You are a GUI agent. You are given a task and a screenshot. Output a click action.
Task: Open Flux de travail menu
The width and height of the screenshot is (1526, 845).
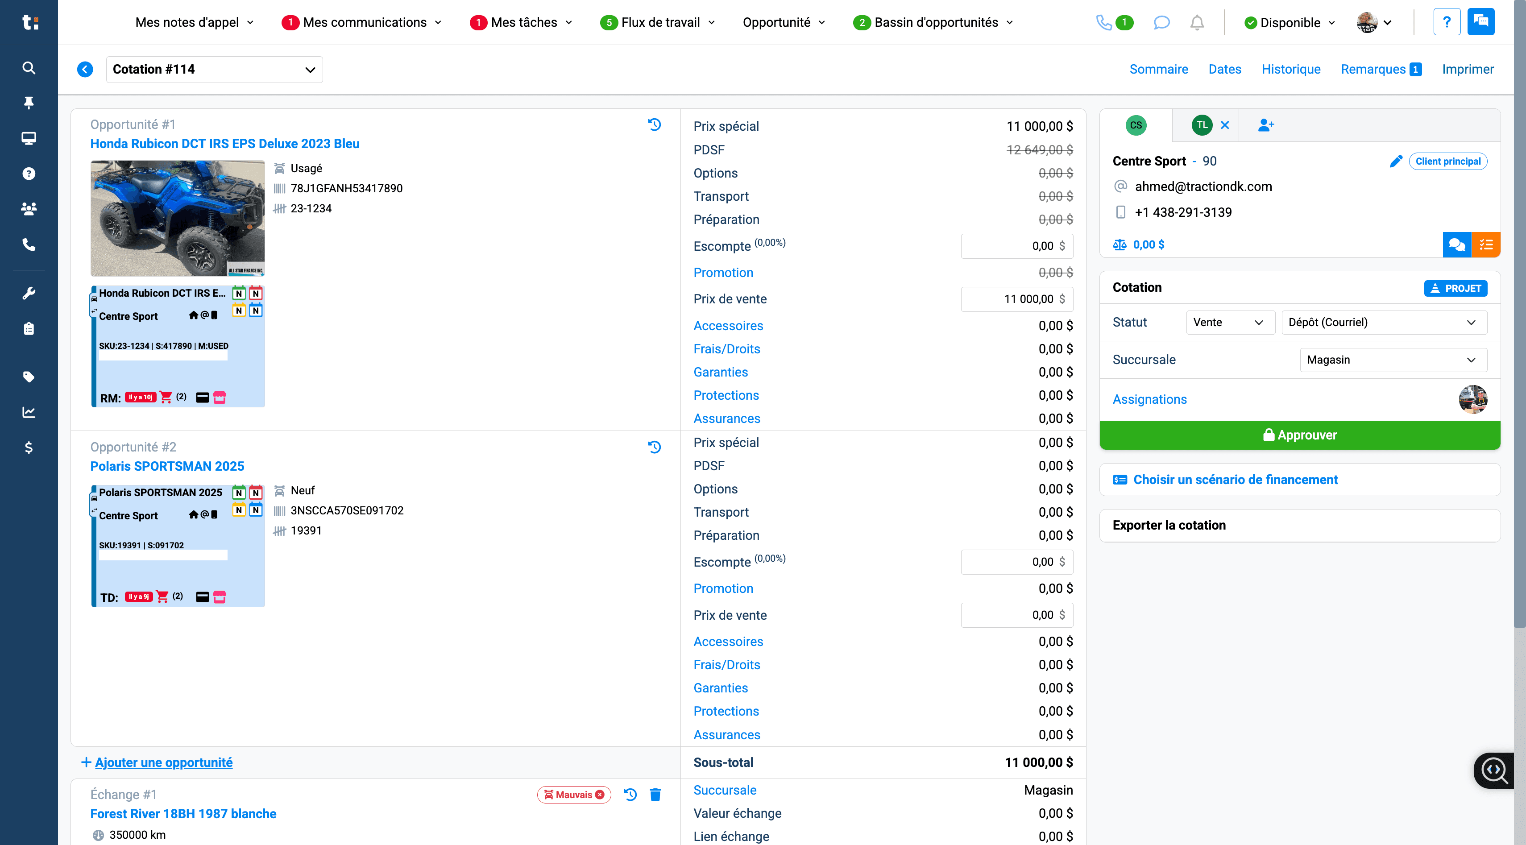658,22
